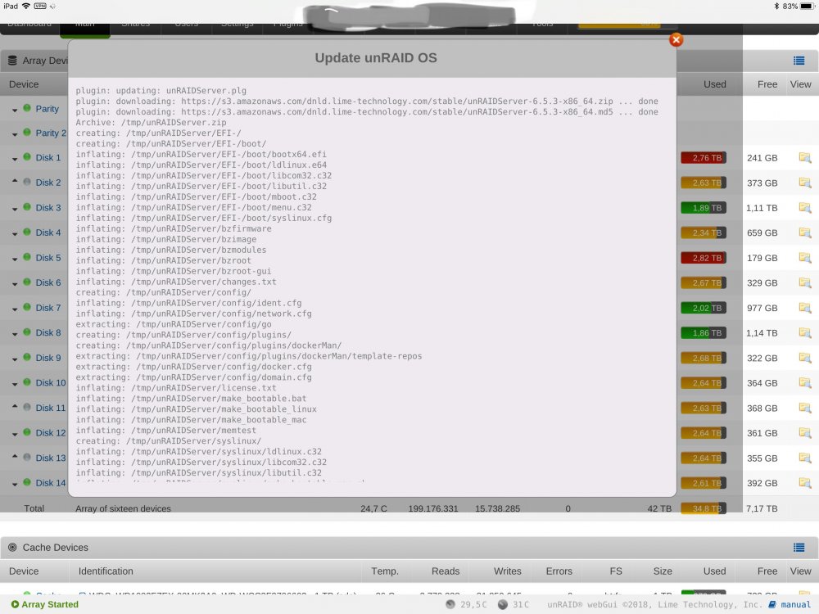Click Disk 1 green status indicator
Image resolution: width=819 pixels, height=614 pixels.
27,156
